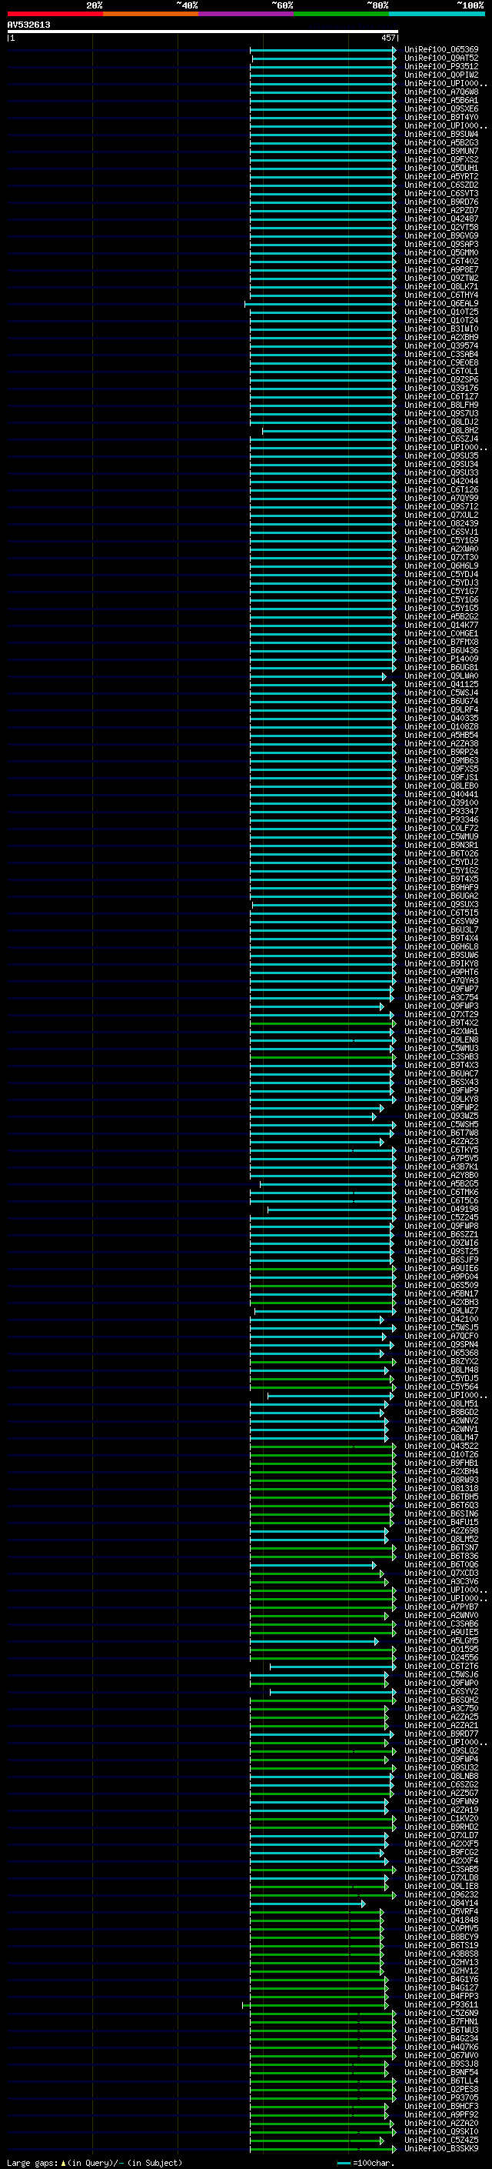The height and width of the screenshot is (2169, 492).
Task: Select the UniRef100_Q2VT58 label
Action: [441, 227]
